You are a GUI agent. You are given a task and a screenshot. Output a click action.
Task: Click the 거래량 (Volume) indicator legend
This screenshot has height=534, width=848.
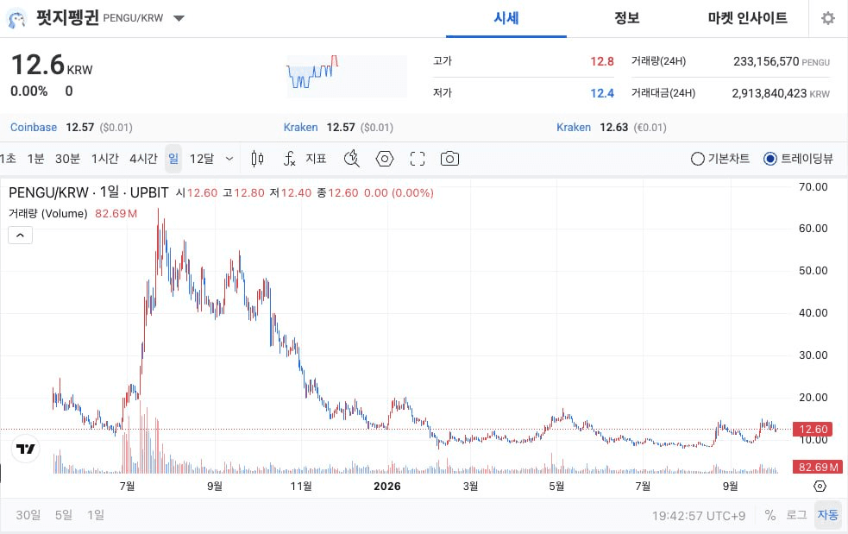pyautogui.click(x=48, y=214)
